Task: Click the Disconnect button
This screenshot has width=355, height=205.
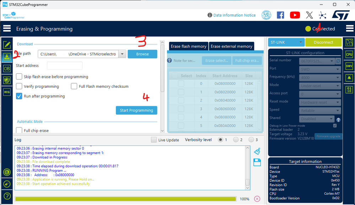Action: pos(323,42)
